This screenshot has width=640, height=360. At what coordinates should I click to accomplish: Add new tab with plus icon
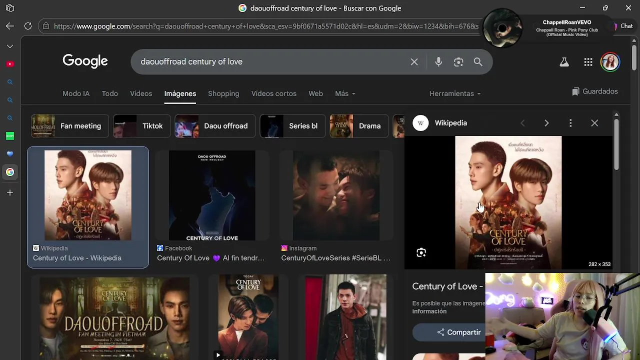click(10, 192)
